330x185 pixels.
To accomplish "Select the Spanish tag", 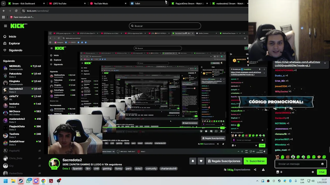I will pyautogui.click(x=77, y=169).
